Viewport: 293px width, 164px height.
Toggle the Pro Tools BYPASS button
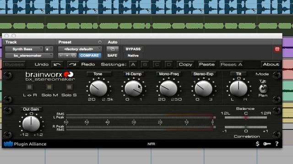pos(133,49)
